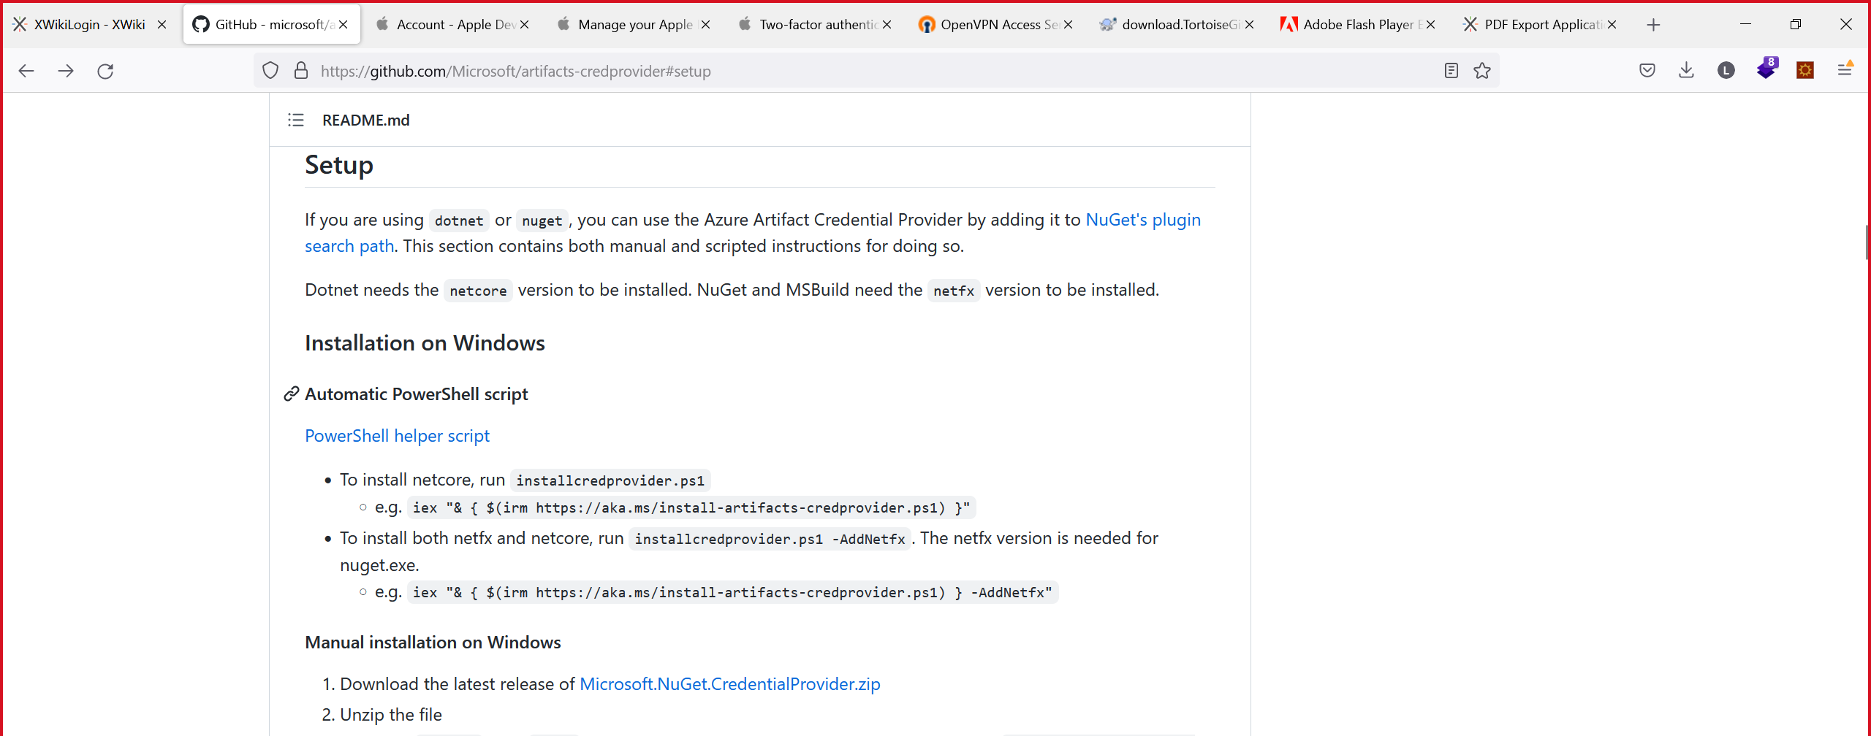Viewport: 1871px width, 736px height.
Task: Close the download.TortoiseGit tab
Action: coord(1249,25)
